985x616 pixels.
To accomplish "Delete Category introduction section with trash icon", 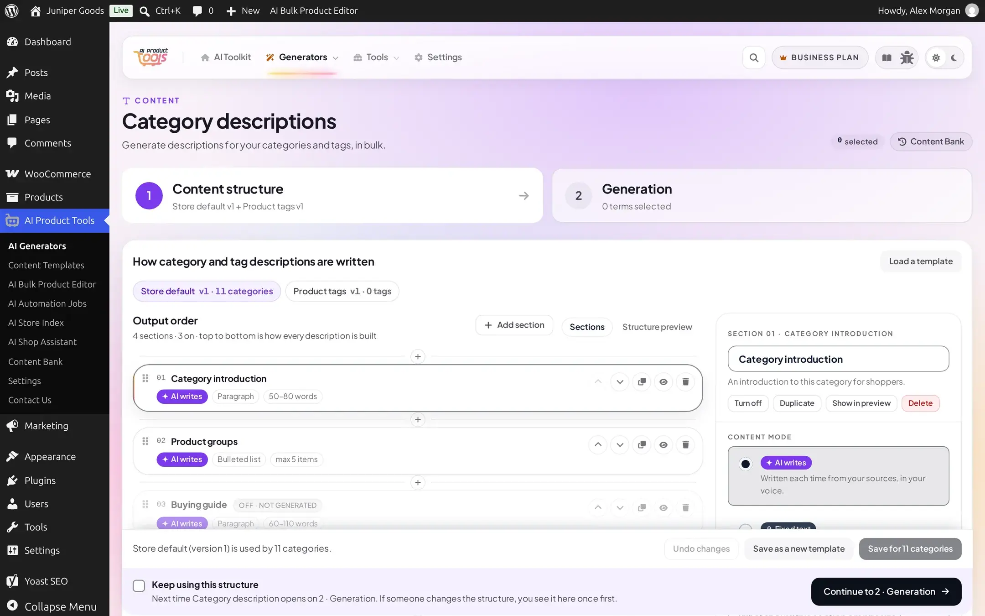I will 685,382.
